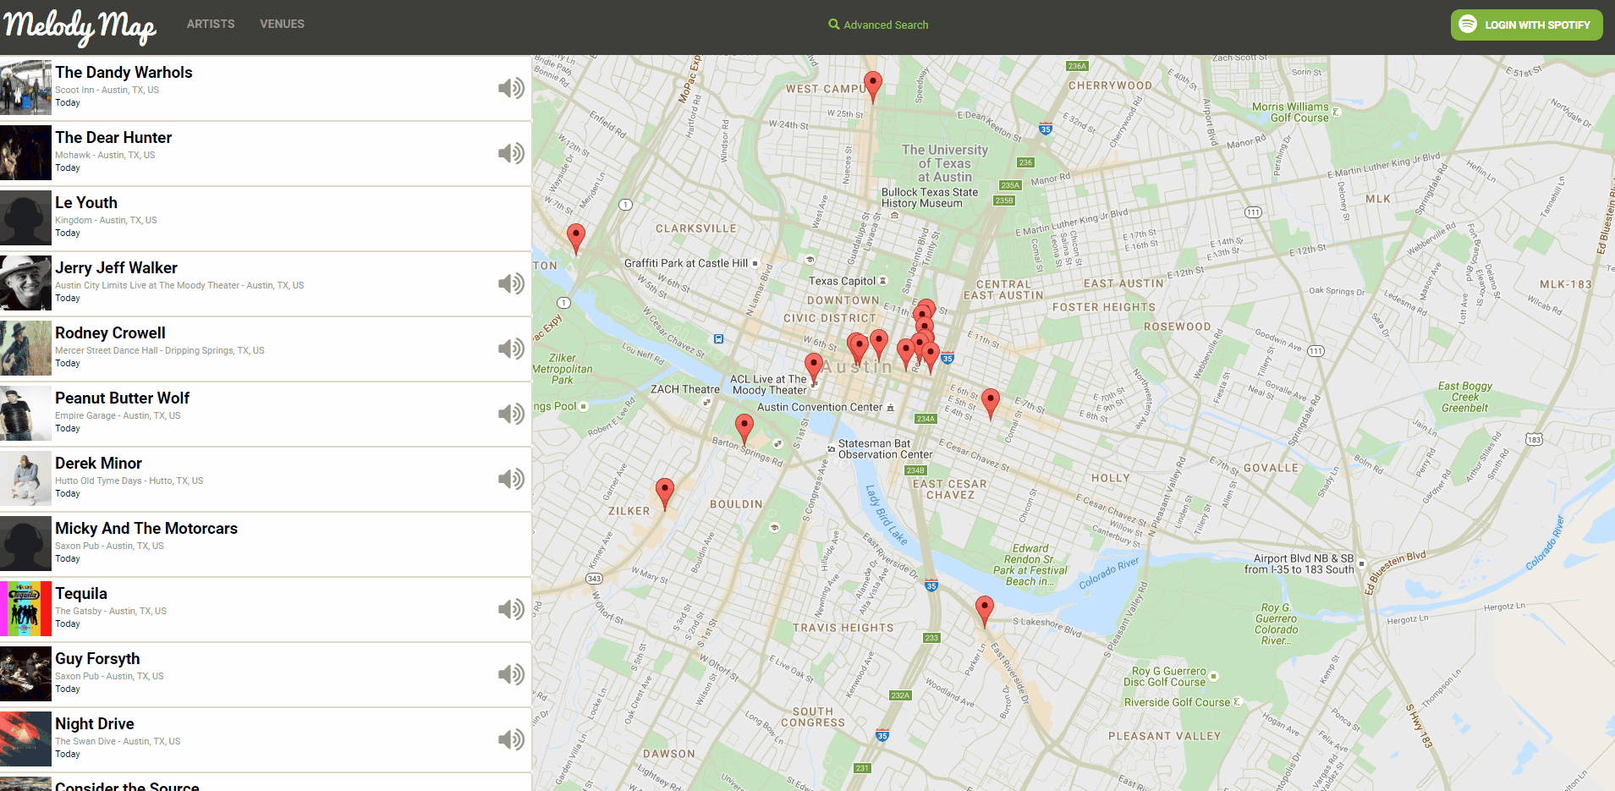Select the map pin near S Lakeshore Blvd
Viewport: 1615px width, 791px height.
coord(985,612)
